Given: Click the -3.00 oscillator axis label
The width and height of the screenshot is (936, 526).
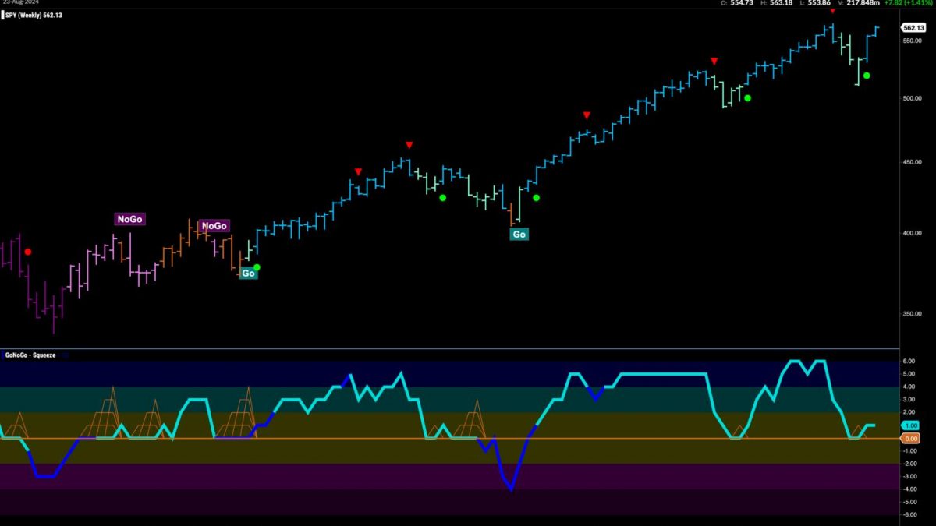Looking at the screenshot, I should (x=909, y=477).
